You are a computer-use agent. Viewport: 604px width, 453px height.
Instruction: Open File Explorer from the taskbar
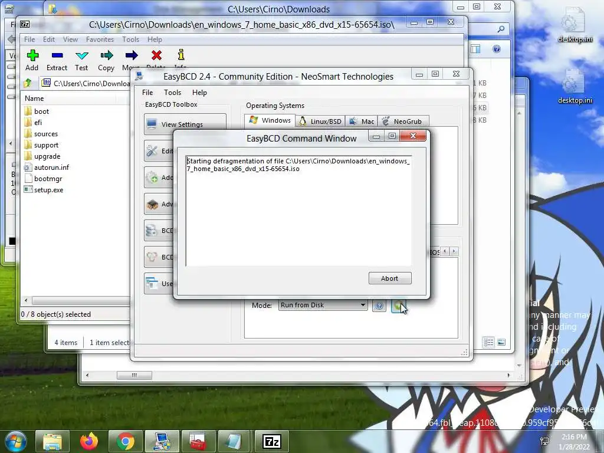(52, 441)
